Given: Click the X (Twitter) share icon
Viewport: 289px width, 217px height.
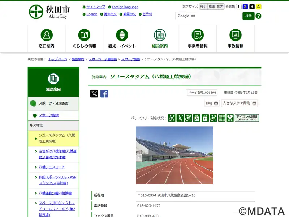Looking at the screenshot, I should point(94,94).
